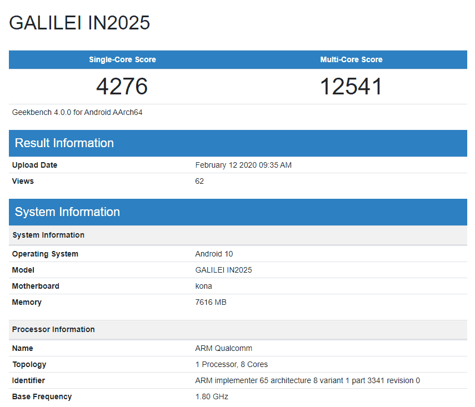Click the GALILEI IN2025 model value

(224, 270)
